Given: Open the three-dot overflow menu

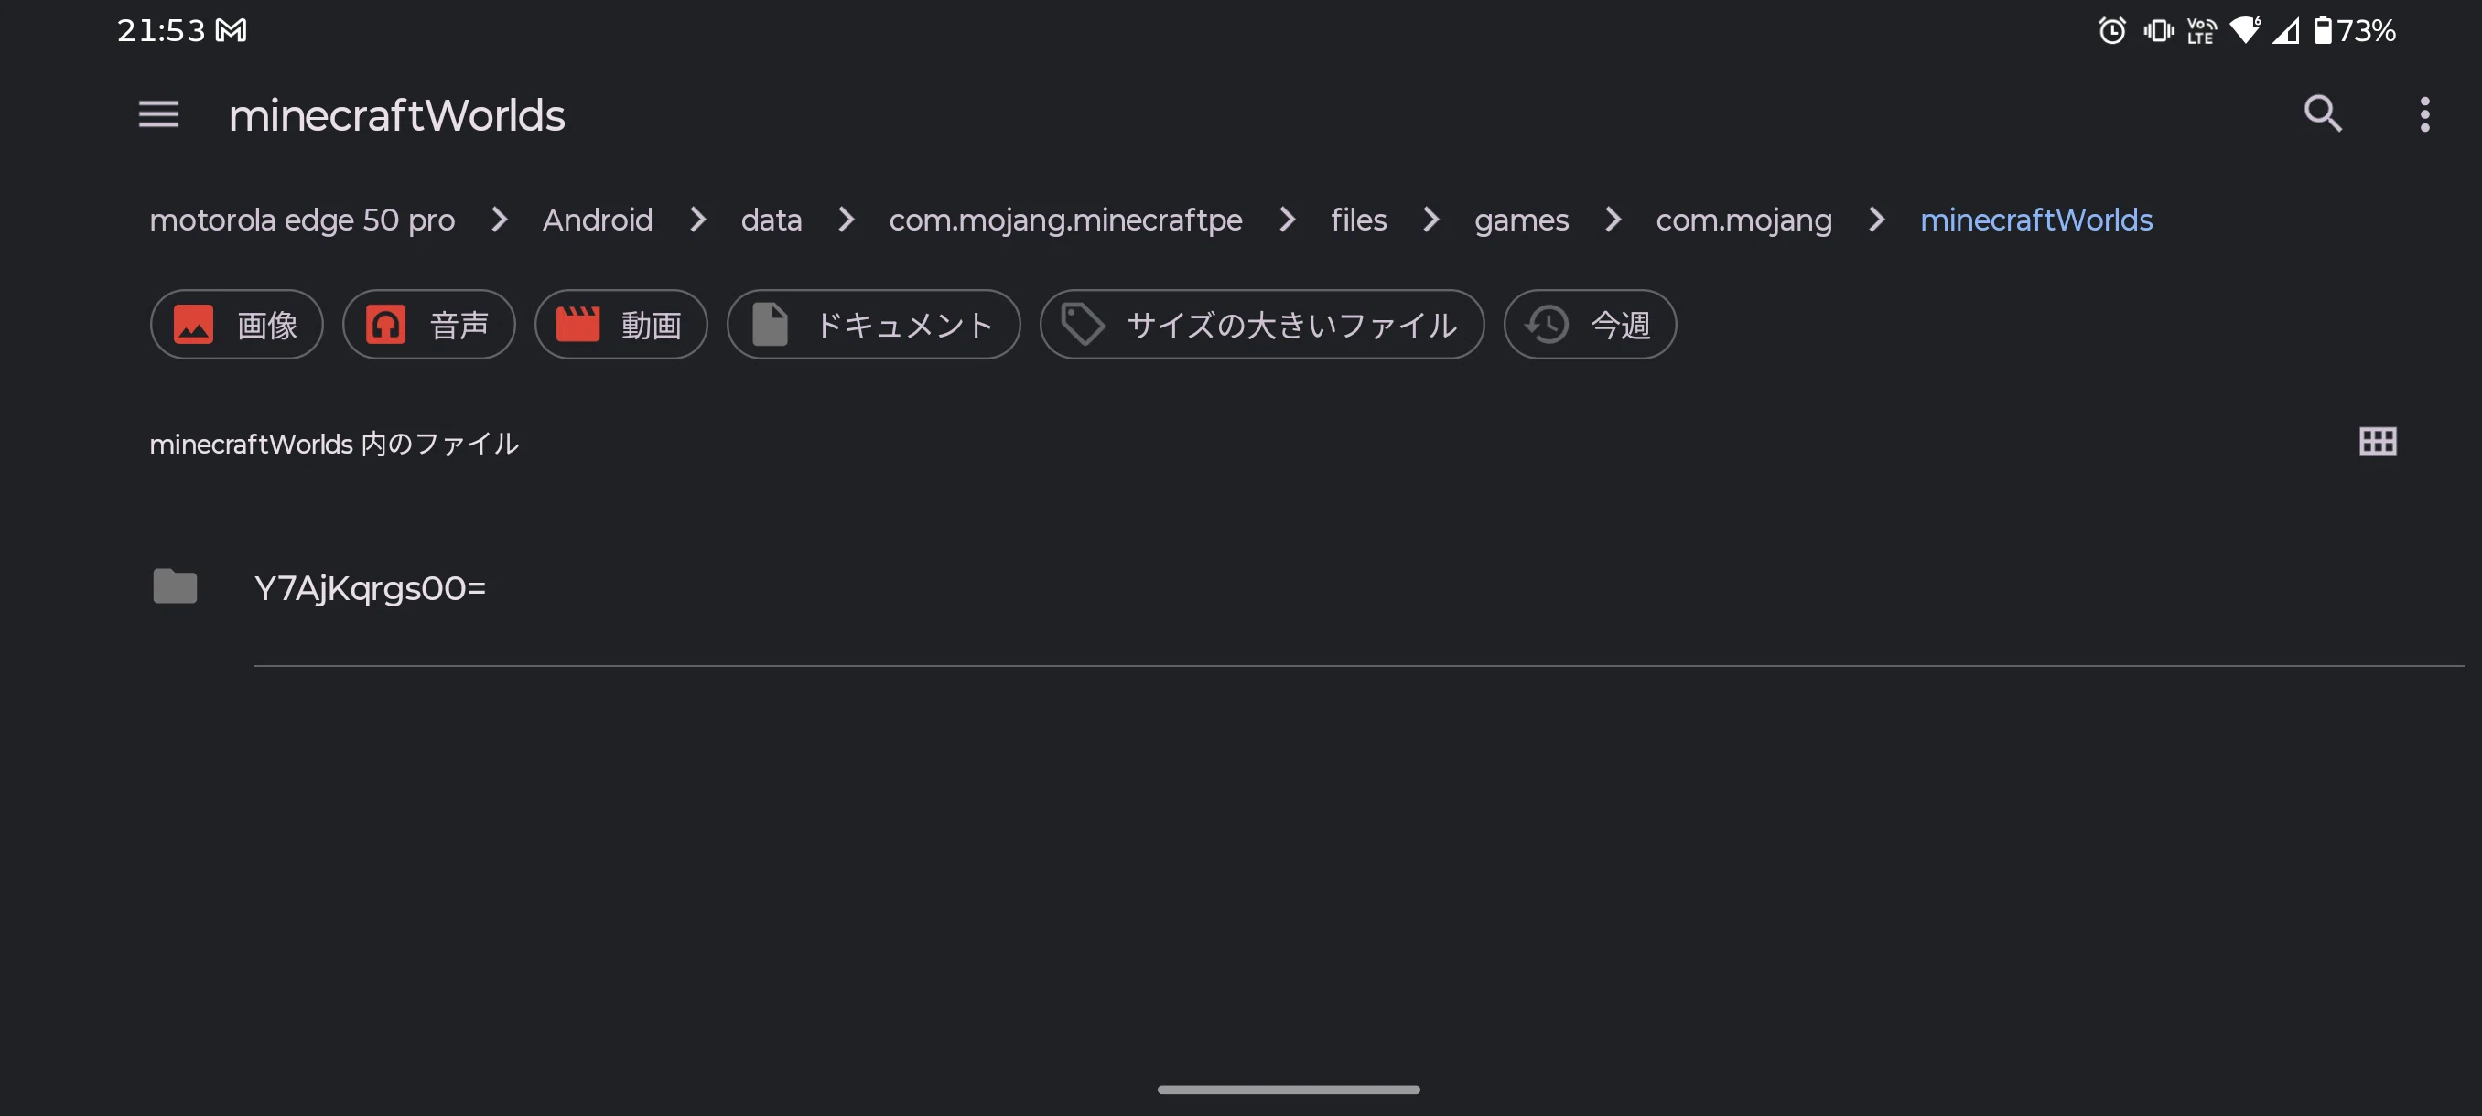Looking at the screenshot, I should point(2424,114).
